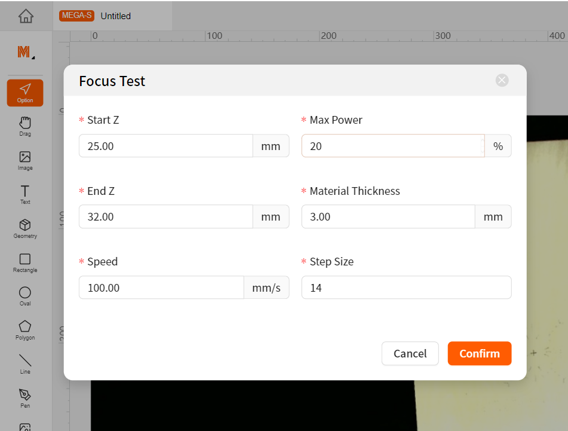Cancel the Focus Test dialog

(x=410, y=353)
